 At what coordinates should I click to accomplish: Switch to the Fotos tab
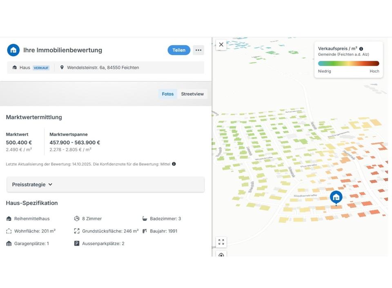(x=168, y=94)
